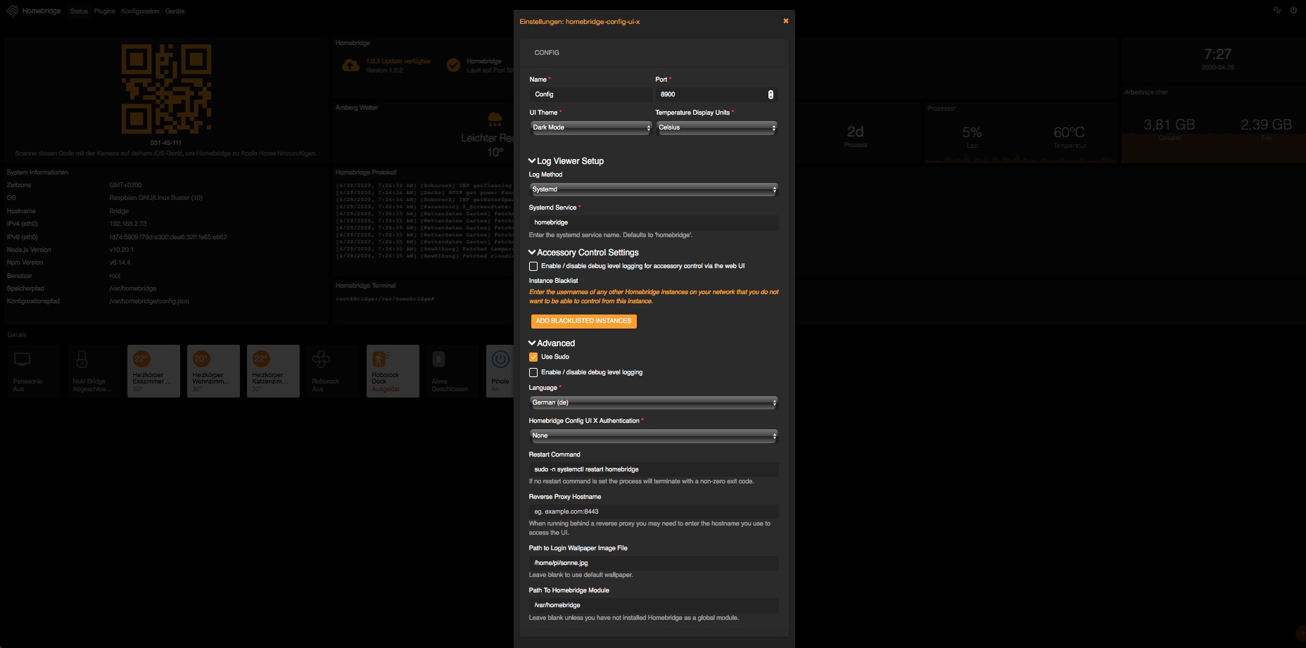
Task: Open the Plugins menu item
Action: pyautogui.click(x=104, y=11)
